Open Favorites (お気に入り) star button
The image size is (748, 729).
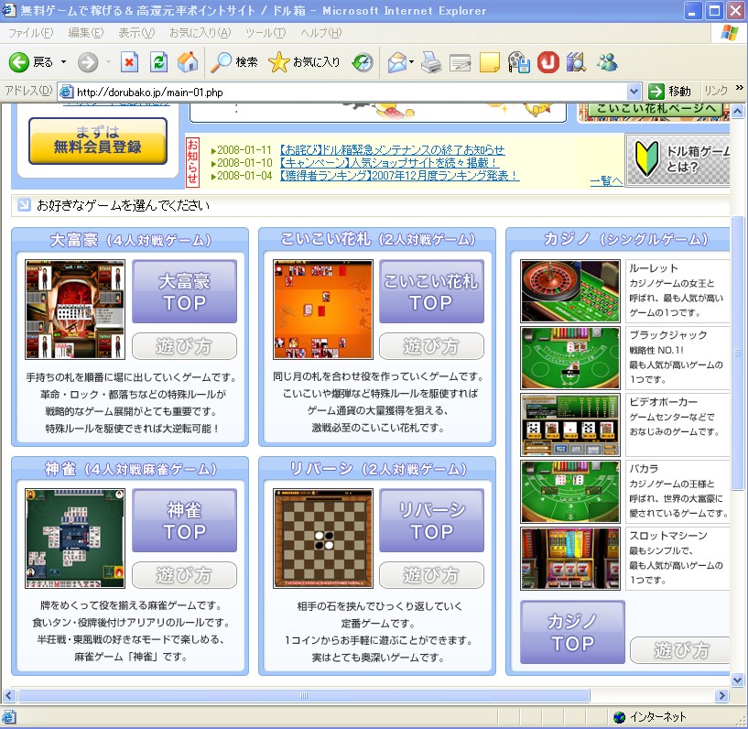(x=304, y=62)
